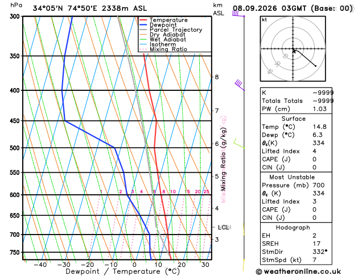Click the Dewpoint / Temperature axis label
The height and width of the screenshot is (276, 358).
click(122, 271)
